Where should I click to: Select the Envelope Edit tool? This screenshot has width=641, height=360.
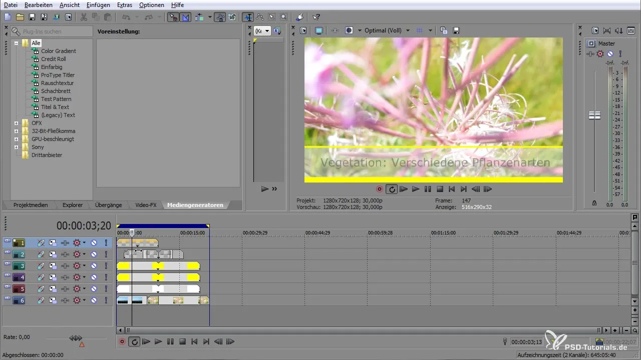260,17
